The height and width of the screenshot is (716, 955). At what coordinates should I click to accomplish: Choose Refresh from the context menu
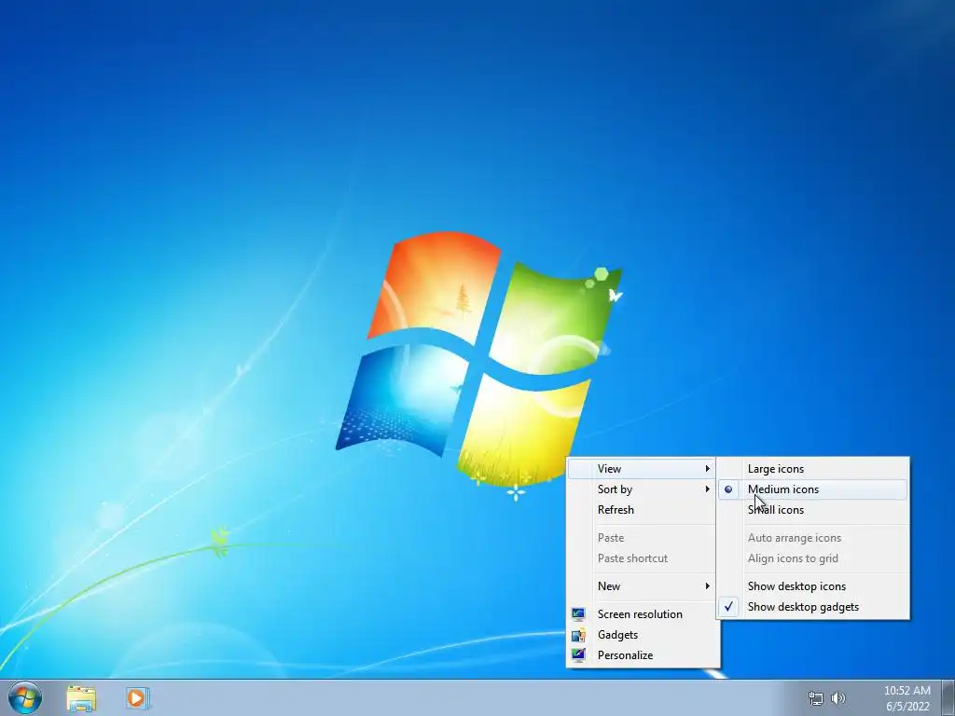pos(643,510)
